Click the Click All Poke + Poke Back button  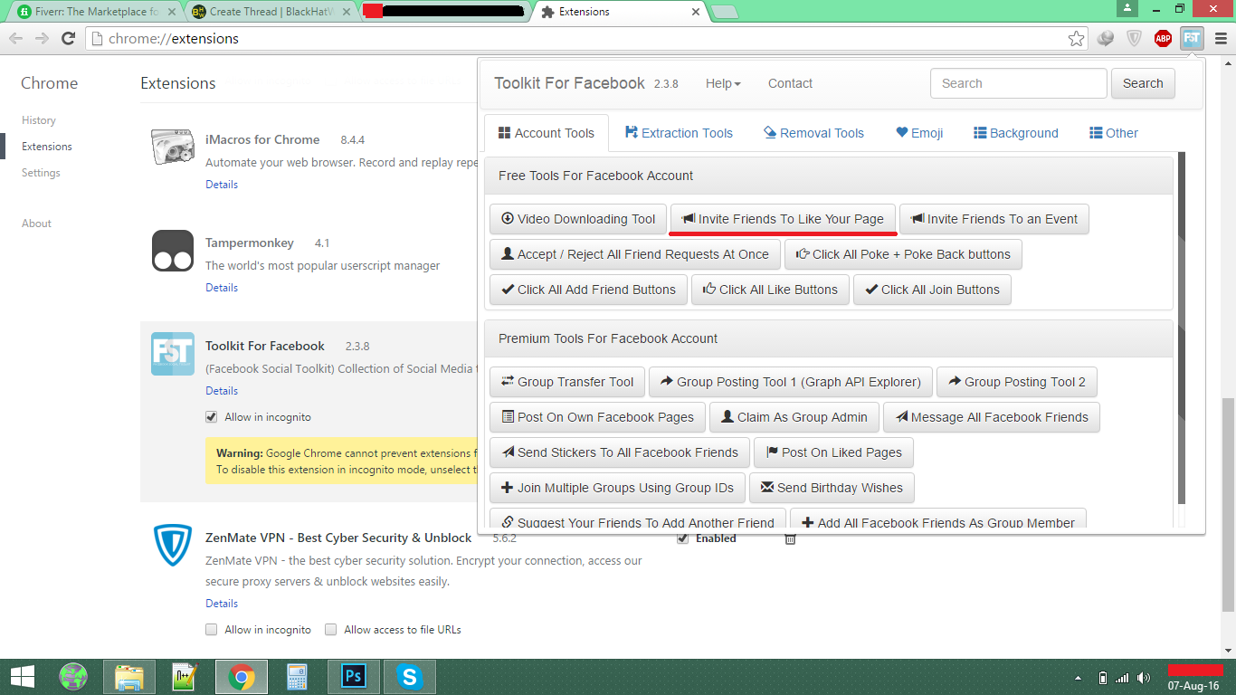[903, 254]
